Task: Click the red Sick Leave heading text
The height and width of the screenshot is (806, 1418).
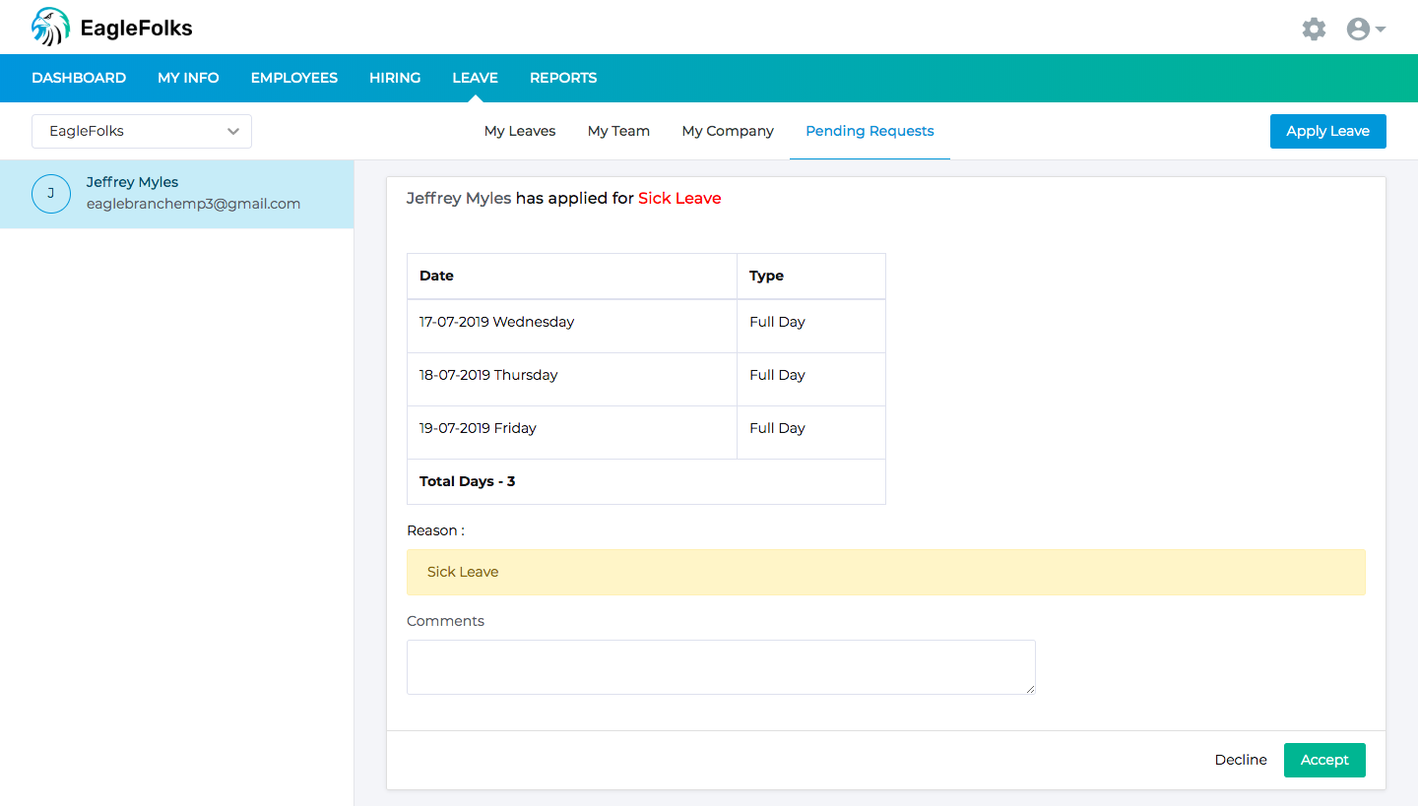Action: coord(679,199)
